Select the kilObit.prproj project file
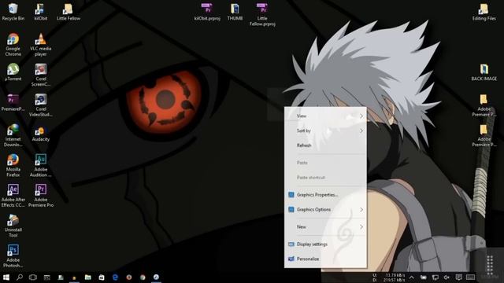 (x=207, y=13)
